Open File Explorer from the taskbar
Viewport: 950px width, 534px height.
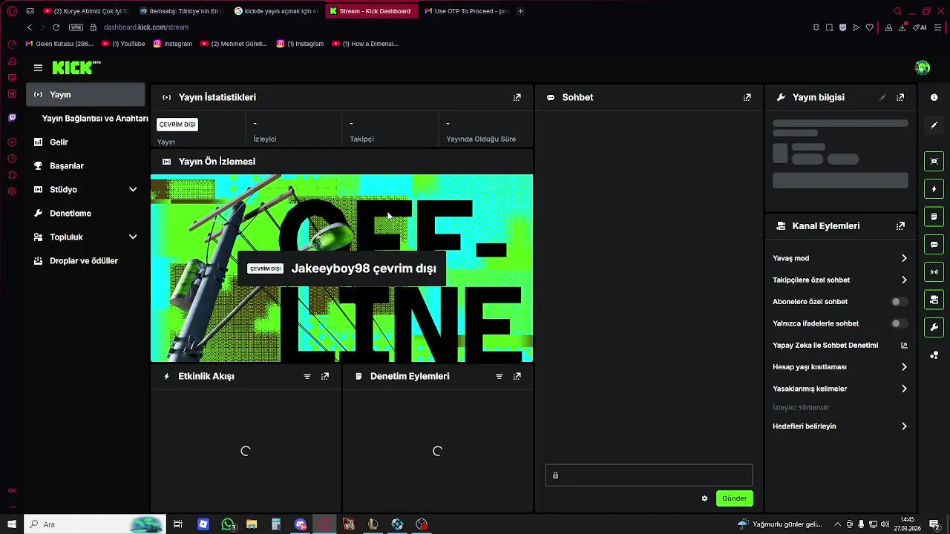(x=252, y=524)
